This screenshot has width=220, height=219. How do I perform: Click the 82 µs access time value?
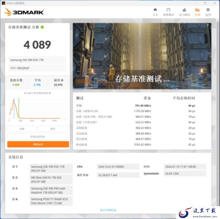pyautogui.click(x=192, y=144)
